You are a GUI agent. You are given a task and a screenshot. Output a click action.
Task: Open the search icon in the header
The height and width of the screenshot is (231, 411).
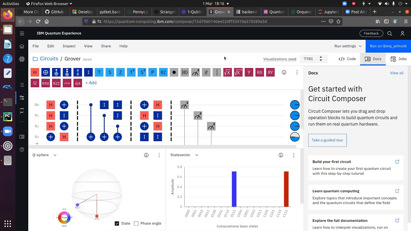click(x=390, y=33)
